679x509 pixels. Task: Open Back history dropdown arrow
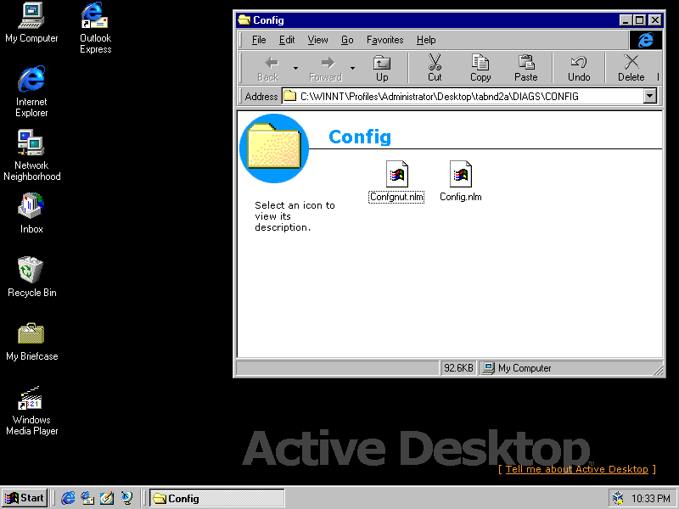coord(295,69)
